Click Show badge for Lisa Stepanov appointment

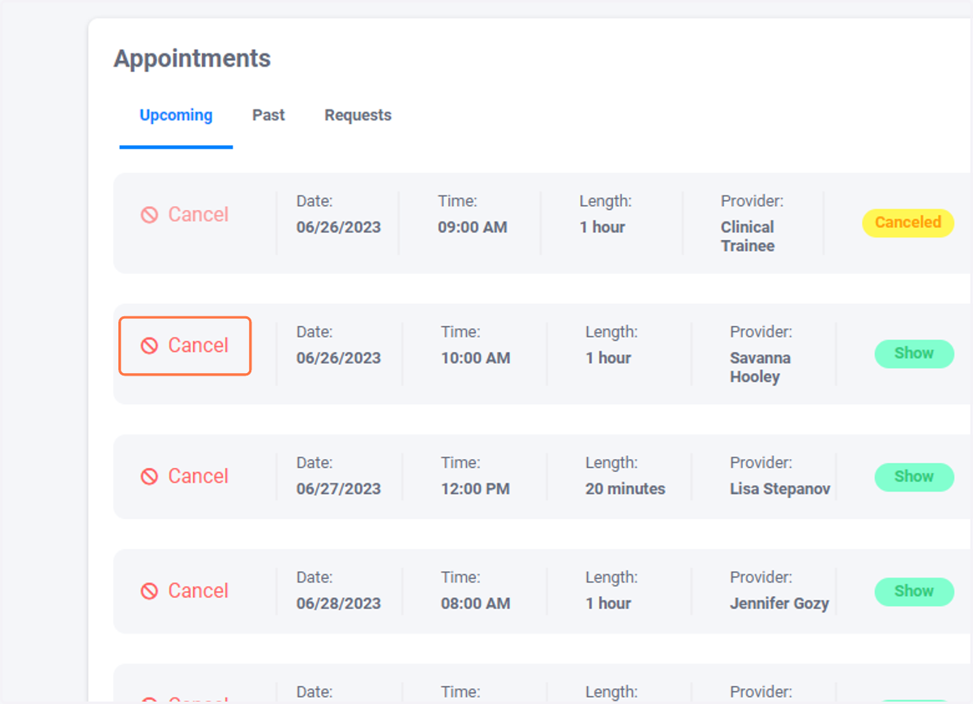pos(914,477)
